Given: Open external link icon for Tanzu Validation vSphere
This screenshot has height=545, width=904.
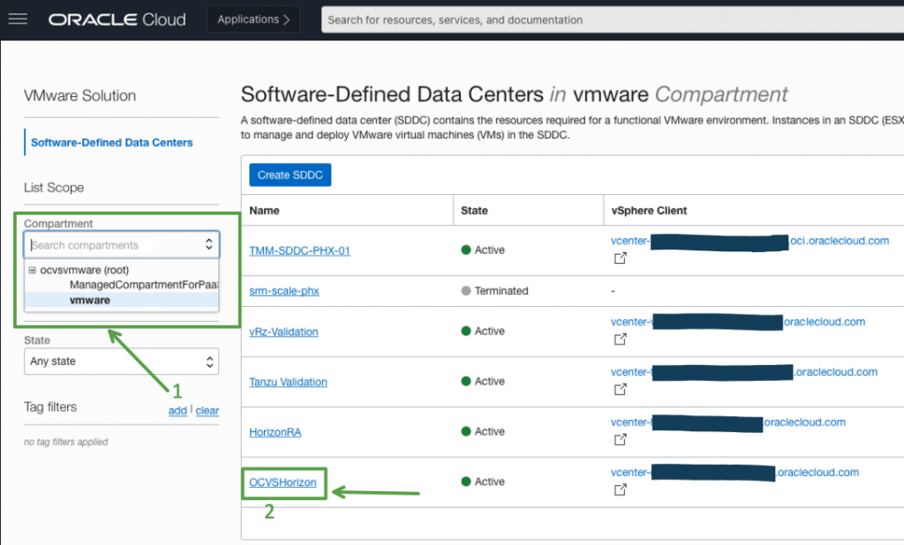Looking at the screenshot, I should point(620,390).
